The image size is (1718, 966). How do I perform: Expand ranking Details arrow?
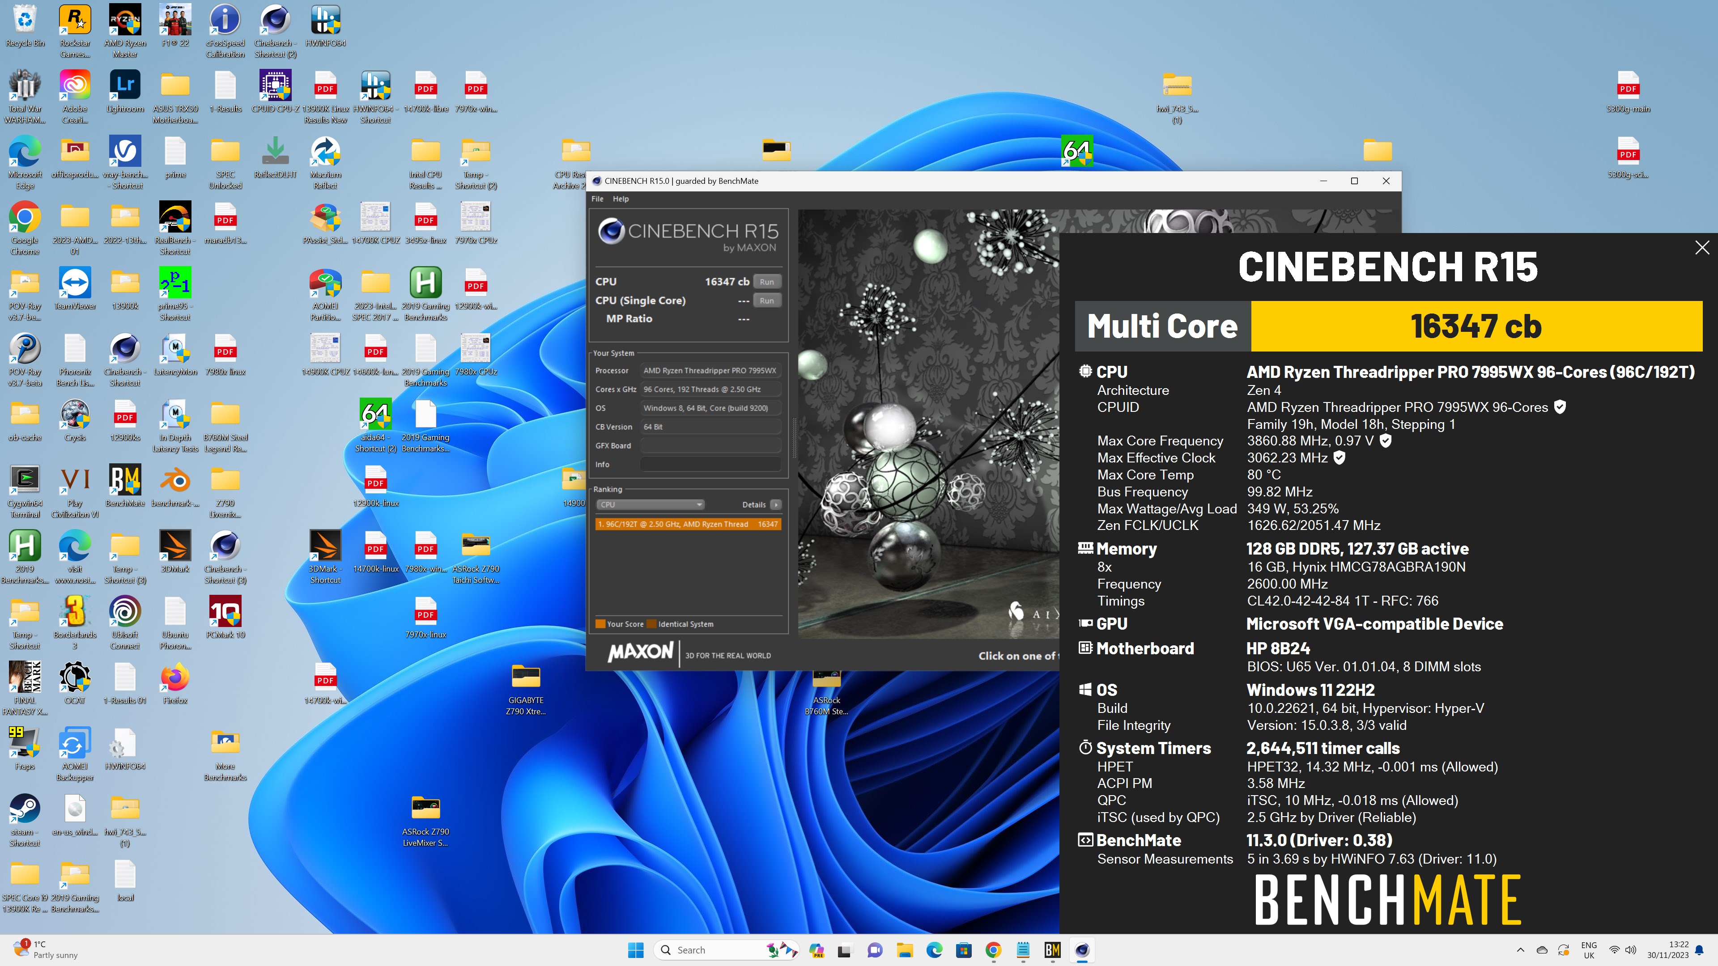click(776, 504)
